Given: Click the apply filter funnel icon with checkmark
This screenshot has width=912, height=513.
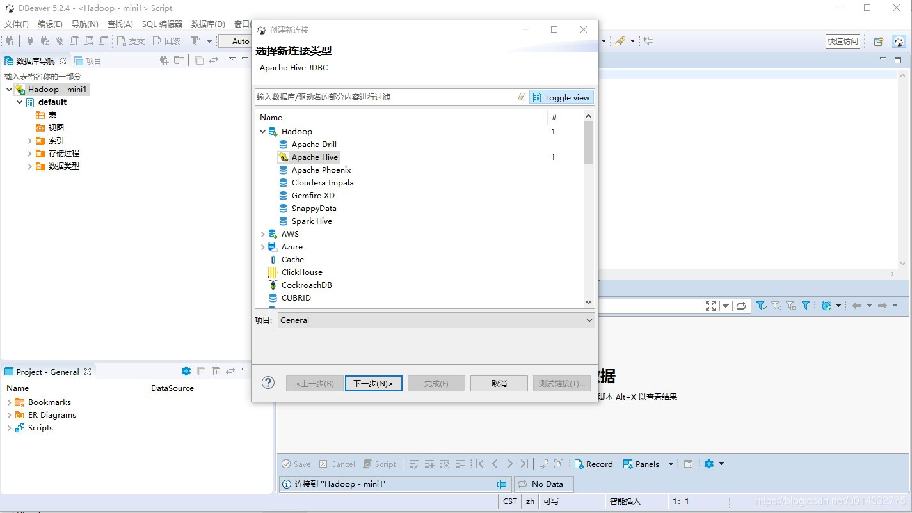Looking at the screenshot, I should click(761, 306).
